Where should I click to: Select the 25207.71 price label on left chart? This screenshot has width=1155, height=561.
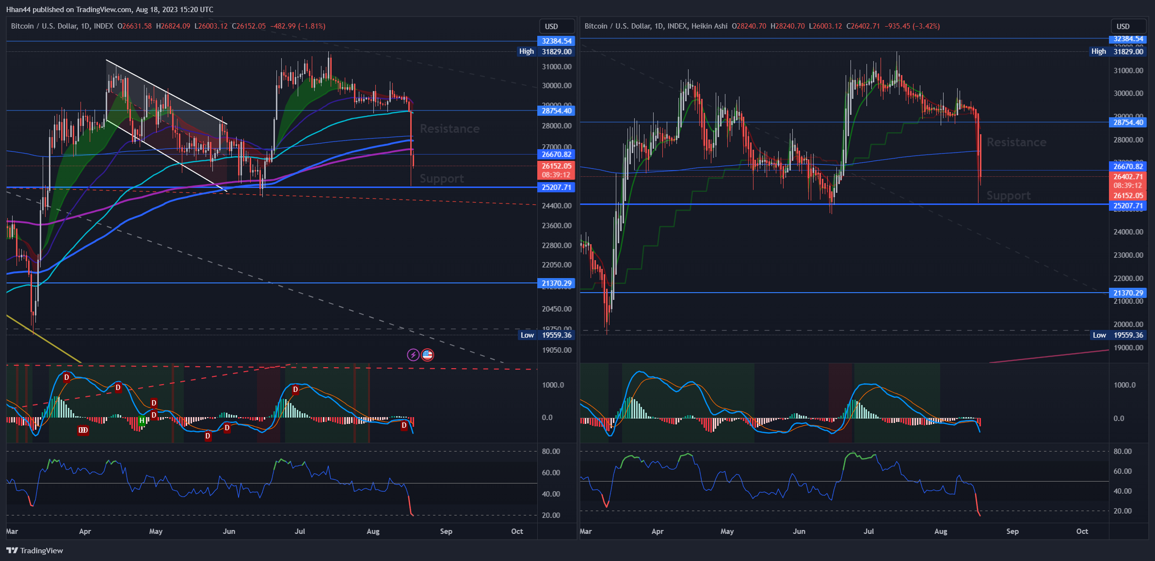pos(556,187)
